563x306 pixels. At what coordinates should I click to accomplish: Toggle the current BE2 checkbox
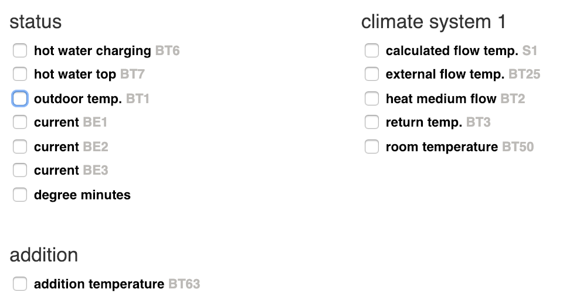20,147
